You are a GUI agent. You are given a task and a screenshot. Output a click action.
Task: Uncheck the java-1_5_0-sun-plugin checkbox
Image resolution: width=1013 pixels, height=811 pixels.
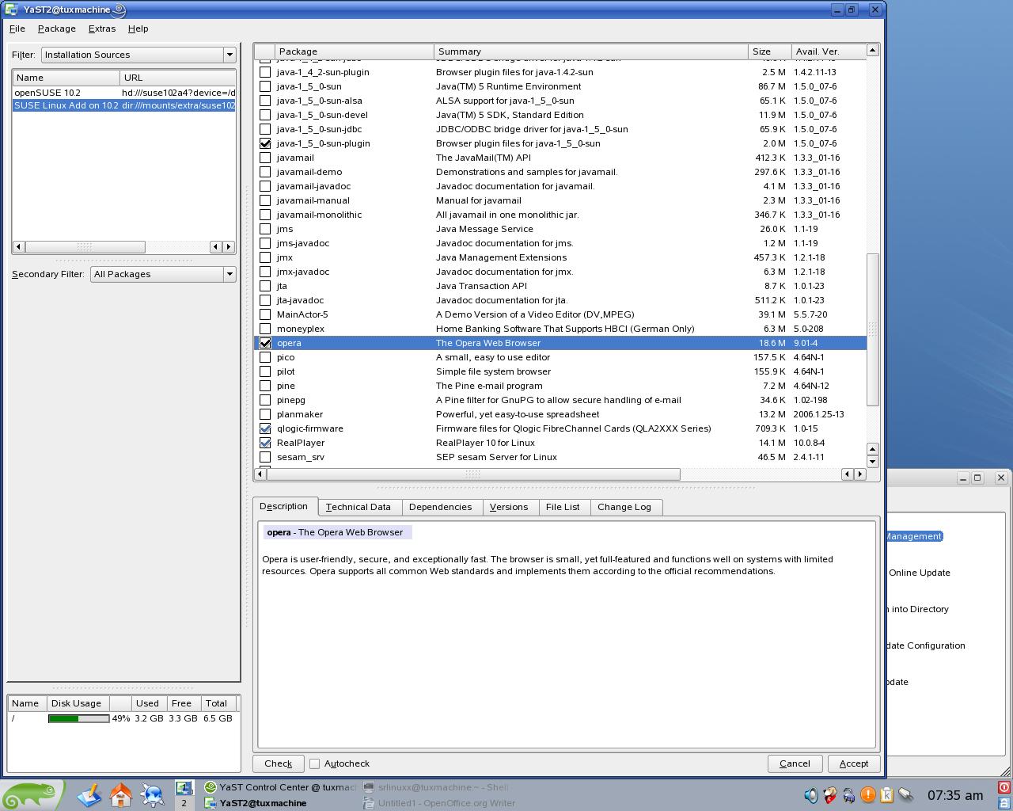[265, 143]
